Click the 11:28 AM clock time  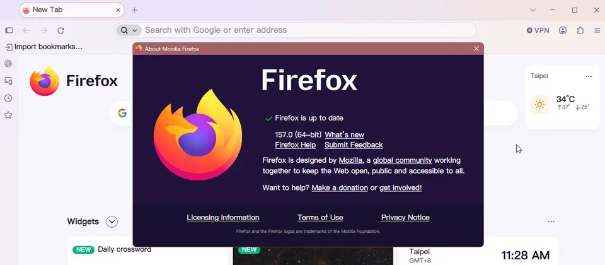point(525,256)
